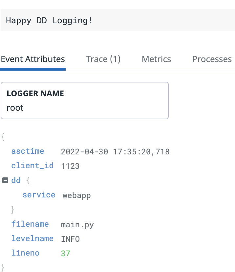Collapse the dd attribute group

click(5, 180)
